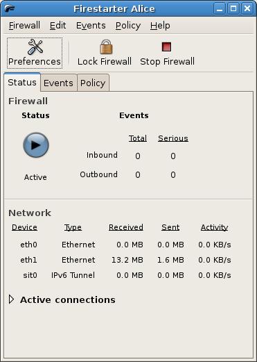Open the Events menu in menu bar

tap(91, 25)
